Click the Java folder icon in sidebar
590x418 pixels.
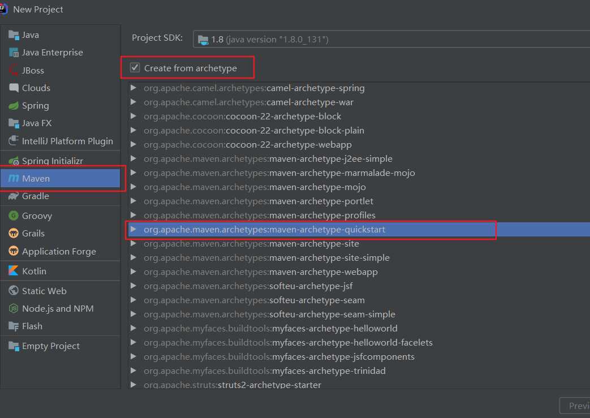[14, 35]
